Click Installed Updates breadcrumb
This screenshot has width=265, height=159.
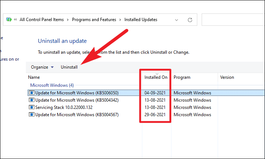tap(141, 20)
